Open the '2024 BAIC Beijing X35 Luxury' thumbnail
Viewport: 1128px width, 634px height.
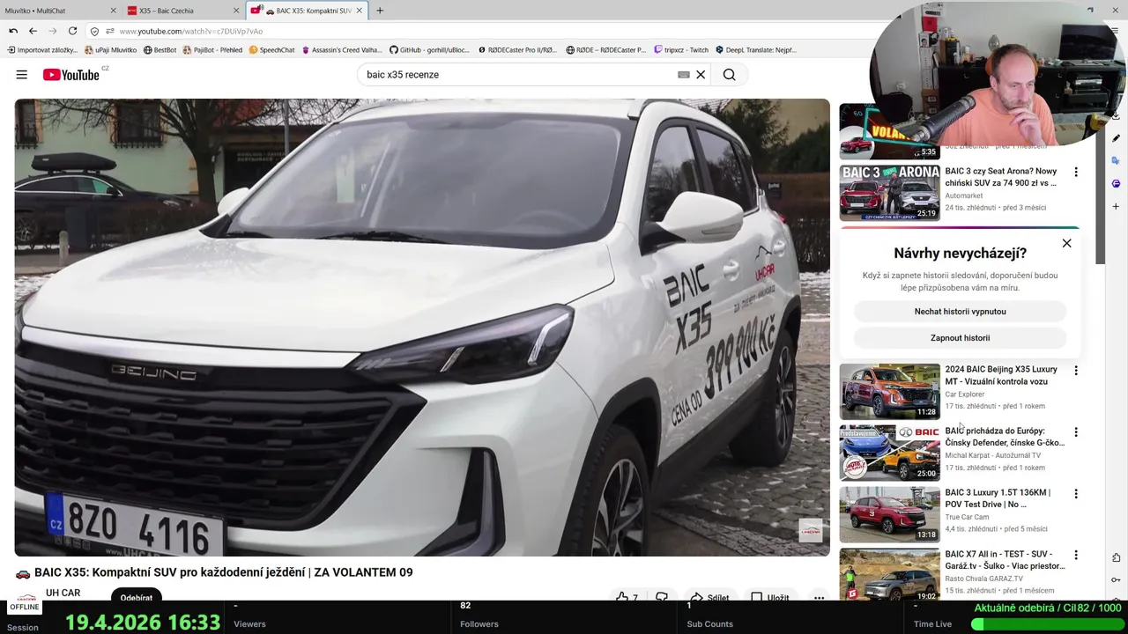(889, 391)
